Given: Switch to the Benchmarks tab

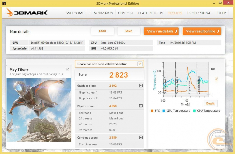Looking at the screenshot, I should 101,13.
